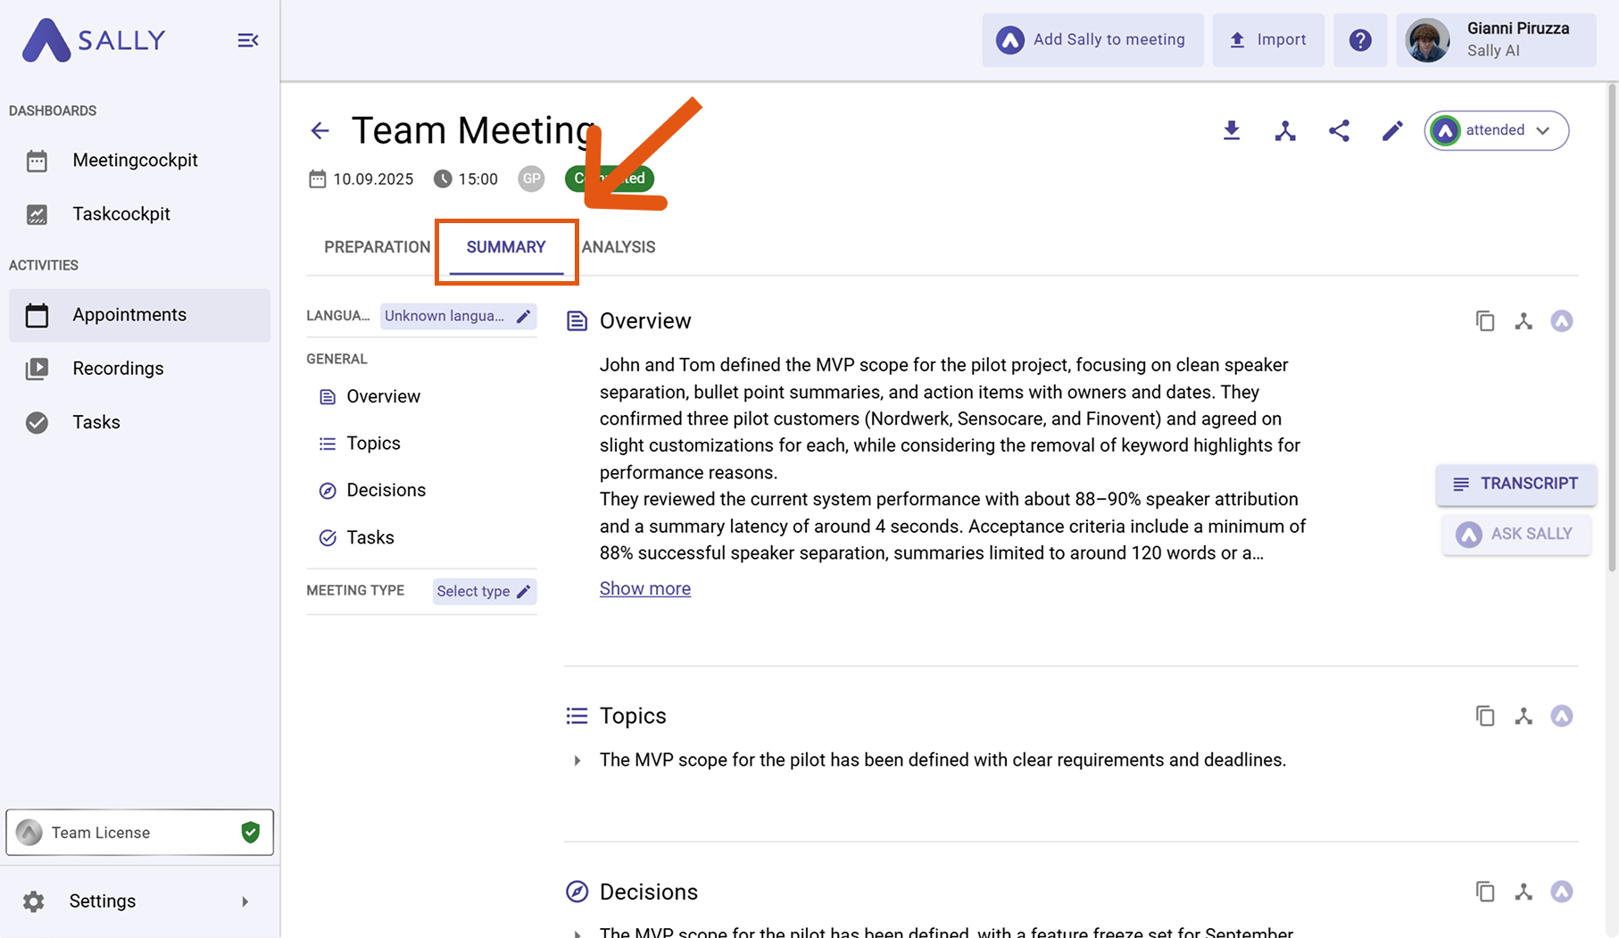This screenshot has height=938, width=1619.
Task: Click the Sally icon in Decisions section
Action: point(1561,892)
